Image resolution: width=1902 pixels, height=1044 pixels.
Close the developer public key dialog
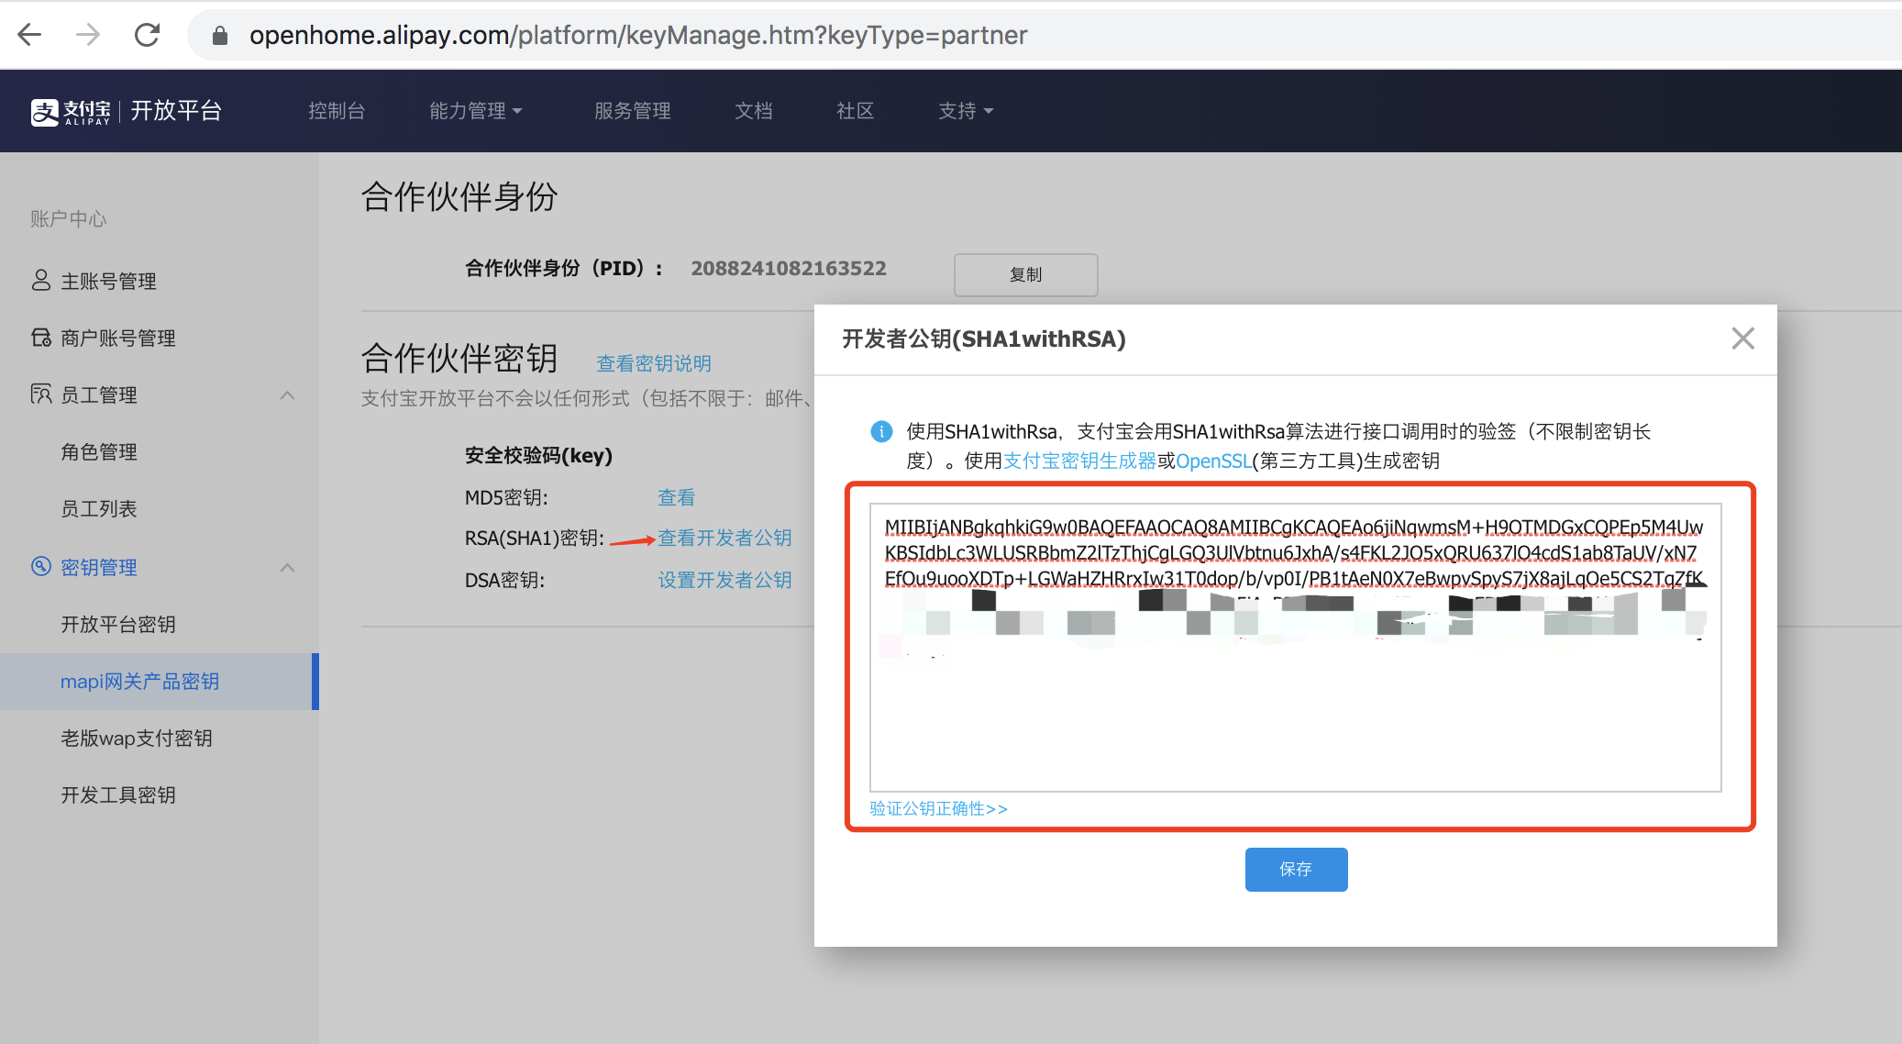[1742, 339]
